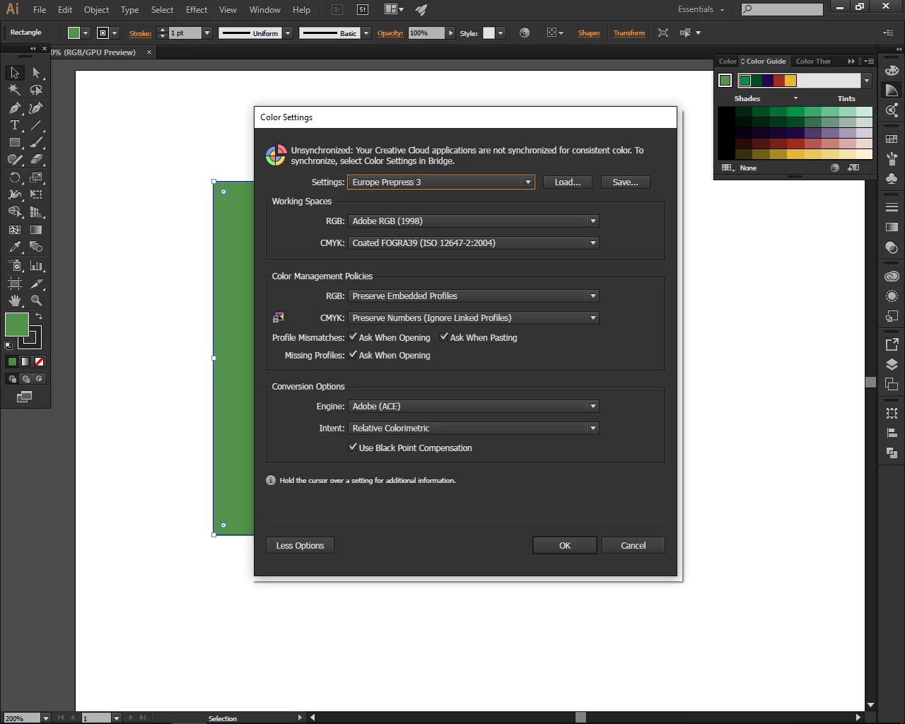Select the Curvature tool

tap(36, 108)
